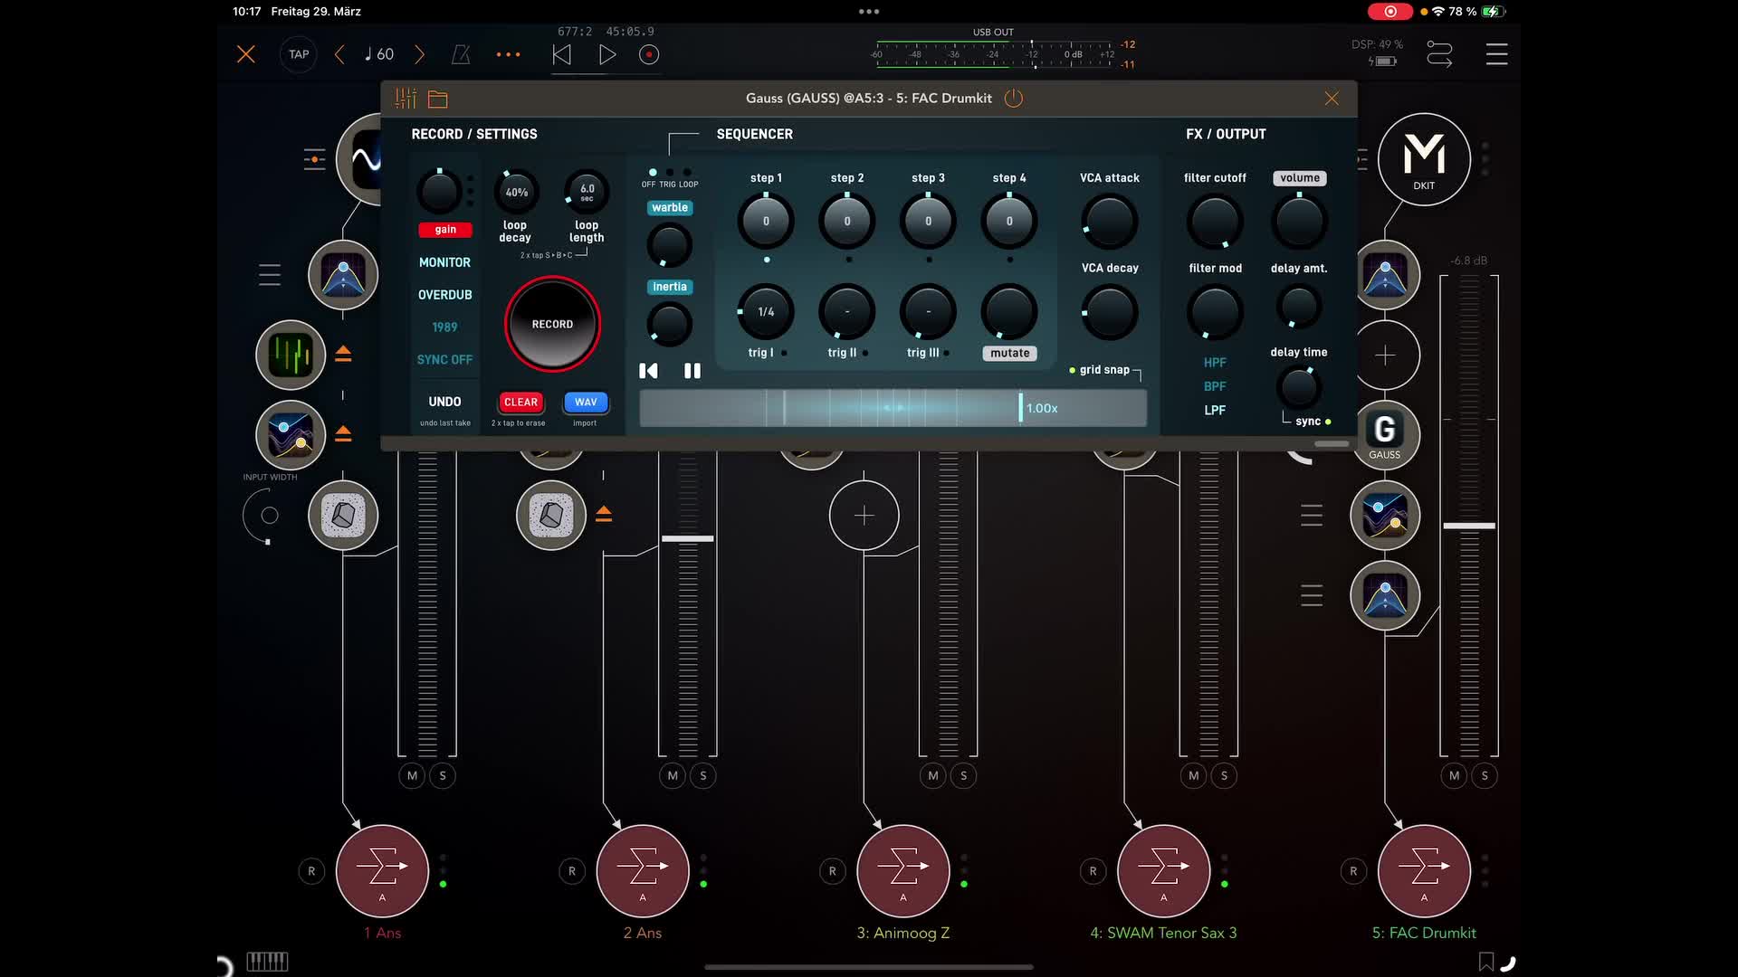
Task: Adjust the loop length knob
Action: pos(587,192)
